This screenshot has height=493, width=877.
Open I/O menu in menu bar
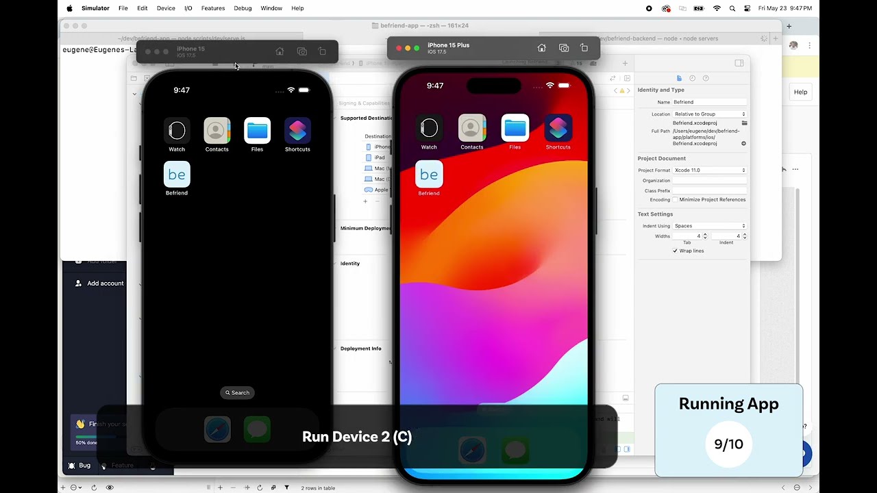[x=188, y=8]
